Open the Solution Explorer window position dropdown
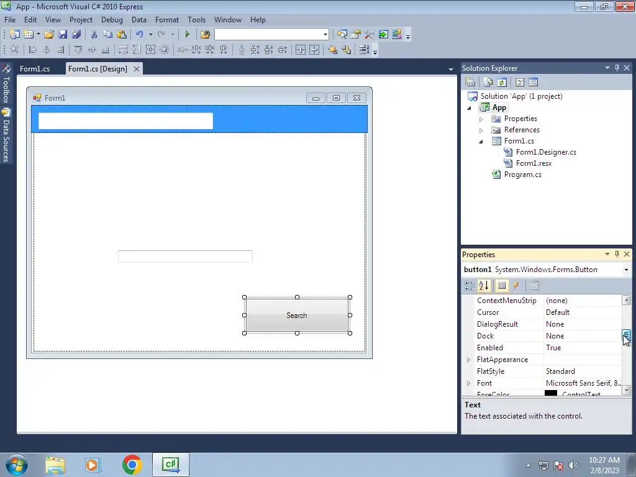The width and height of the screenshot is (636, 477). click(x=607, y=68)
